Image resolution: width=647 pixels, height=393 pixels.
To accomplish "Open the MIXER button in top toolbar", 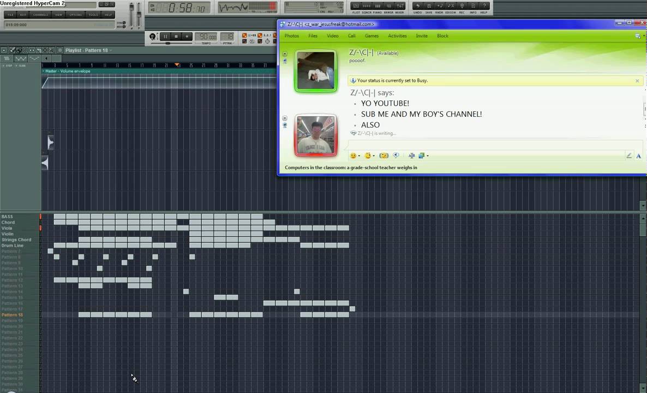I will 400,6.
